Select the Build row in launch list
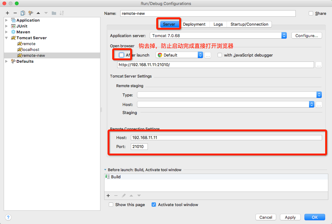 [x=216, y=177]
